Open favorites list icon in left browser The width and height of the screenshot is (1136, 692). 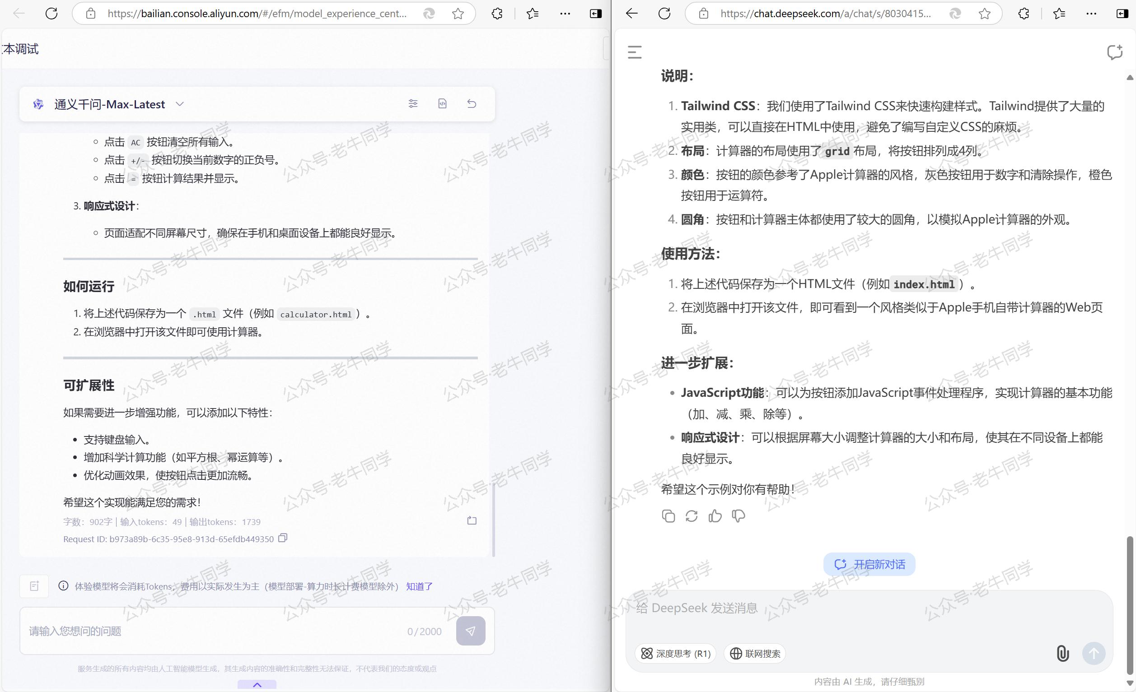pyautogui.click(x=533, y=14)
